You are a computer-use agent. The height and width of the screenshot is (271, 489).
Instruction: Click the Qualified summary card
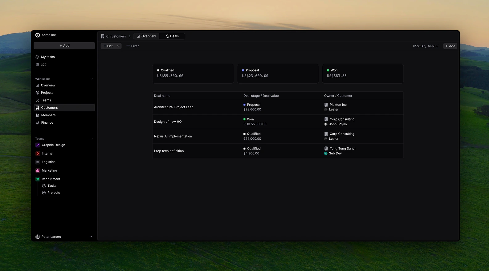[193, 74]
